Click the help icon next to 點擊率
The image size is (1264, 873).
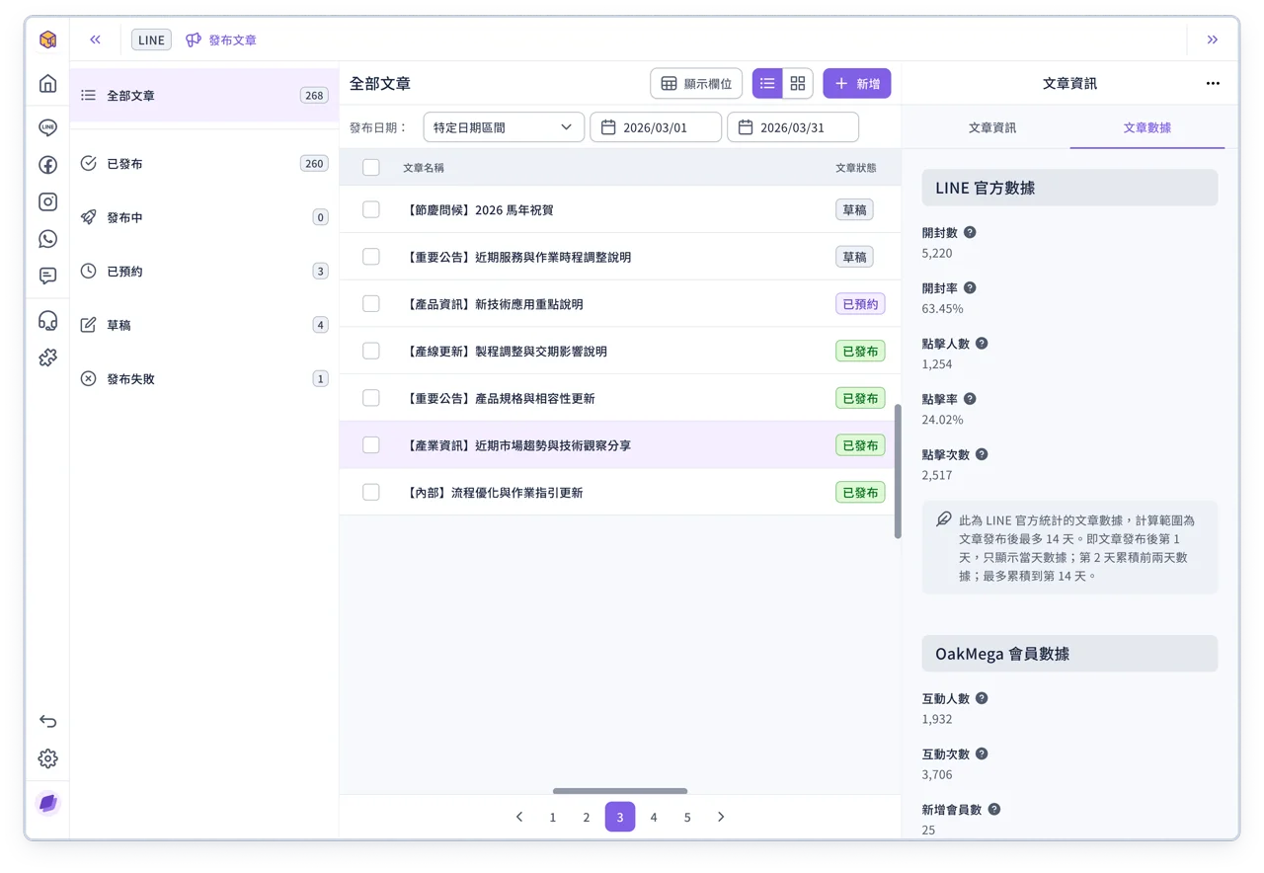[970, 399]
